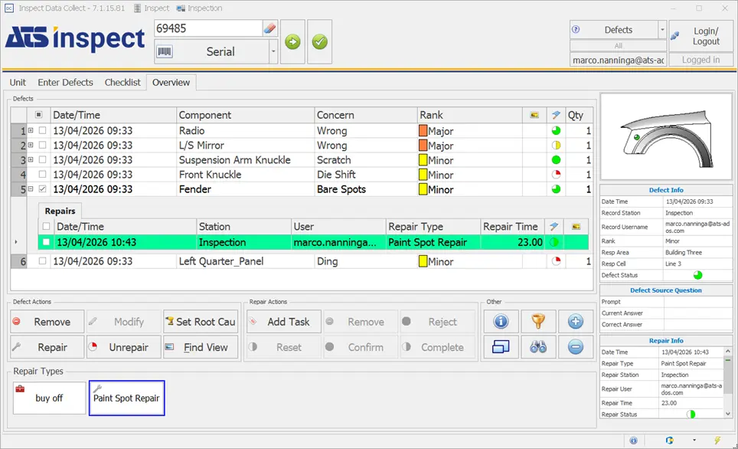Viewport: 738px width, 449px height.
Task: Click the blue minus collapse button
Action: (575, 347)
